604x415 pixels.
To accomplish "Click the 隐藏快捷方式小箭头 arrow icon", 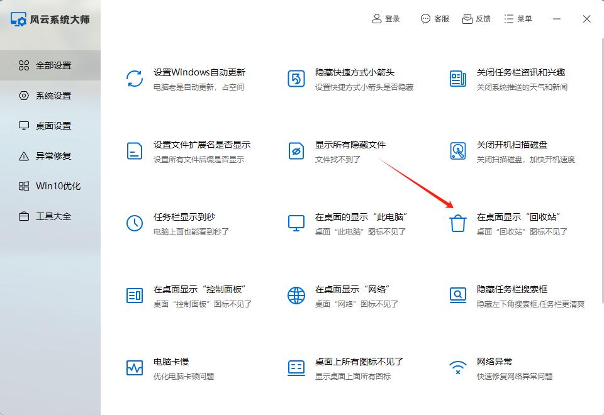I will (296, 79).
